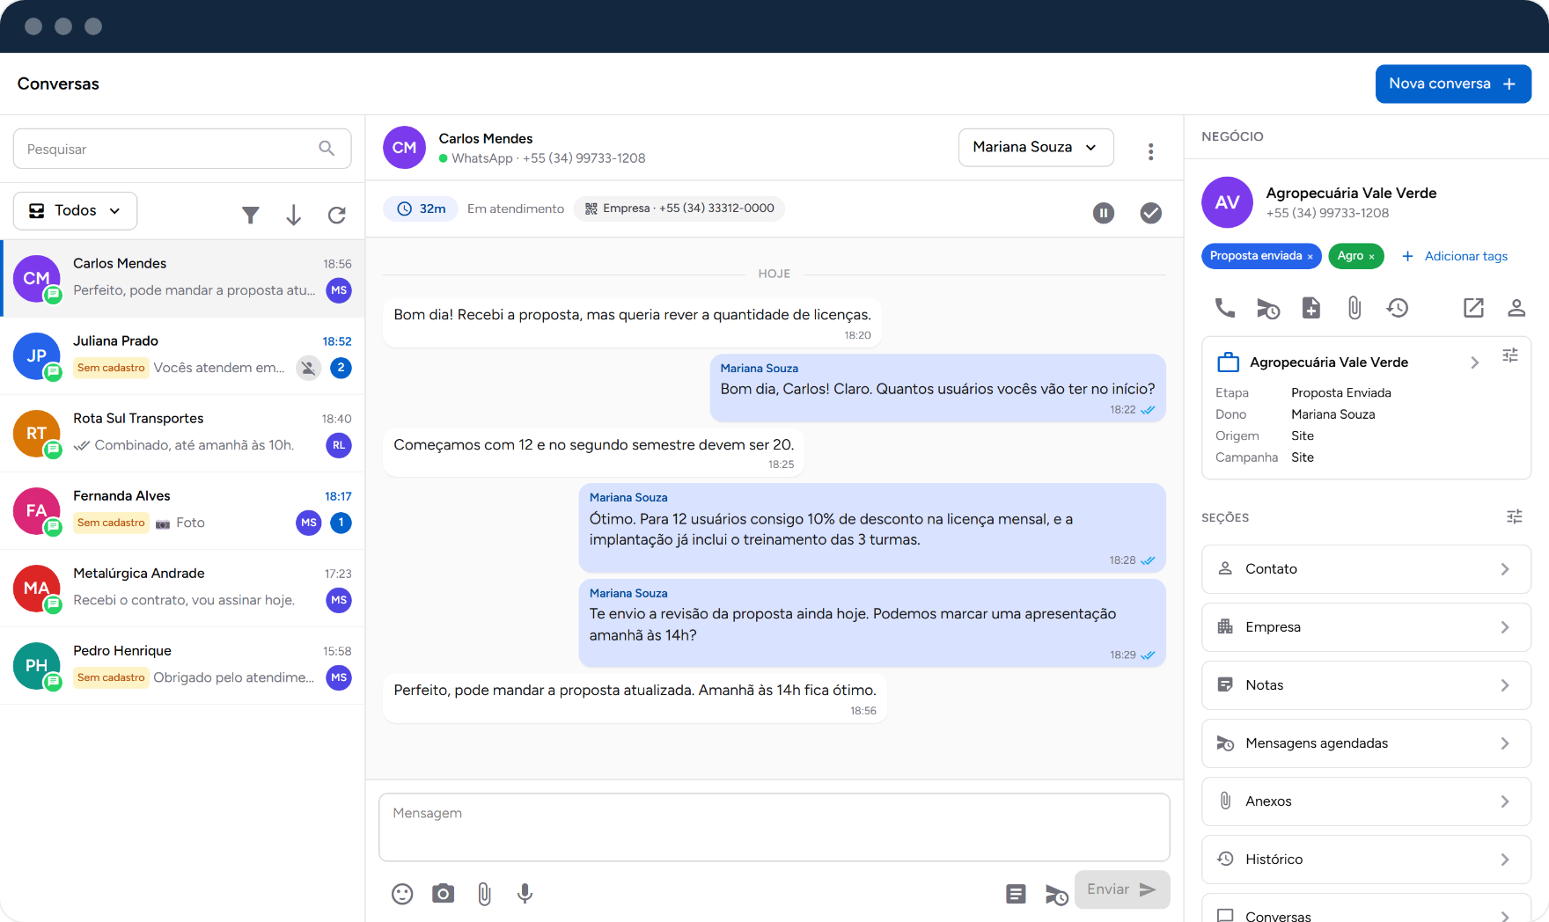Open quick reply templates icon
1549x922 pixels.
point(1016,894)
